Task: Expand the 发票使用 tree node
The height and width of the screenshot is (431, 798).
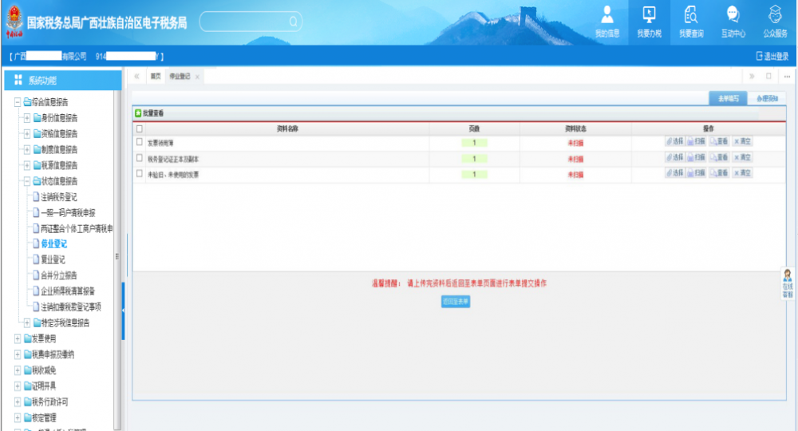Action: tap(18, 338)
